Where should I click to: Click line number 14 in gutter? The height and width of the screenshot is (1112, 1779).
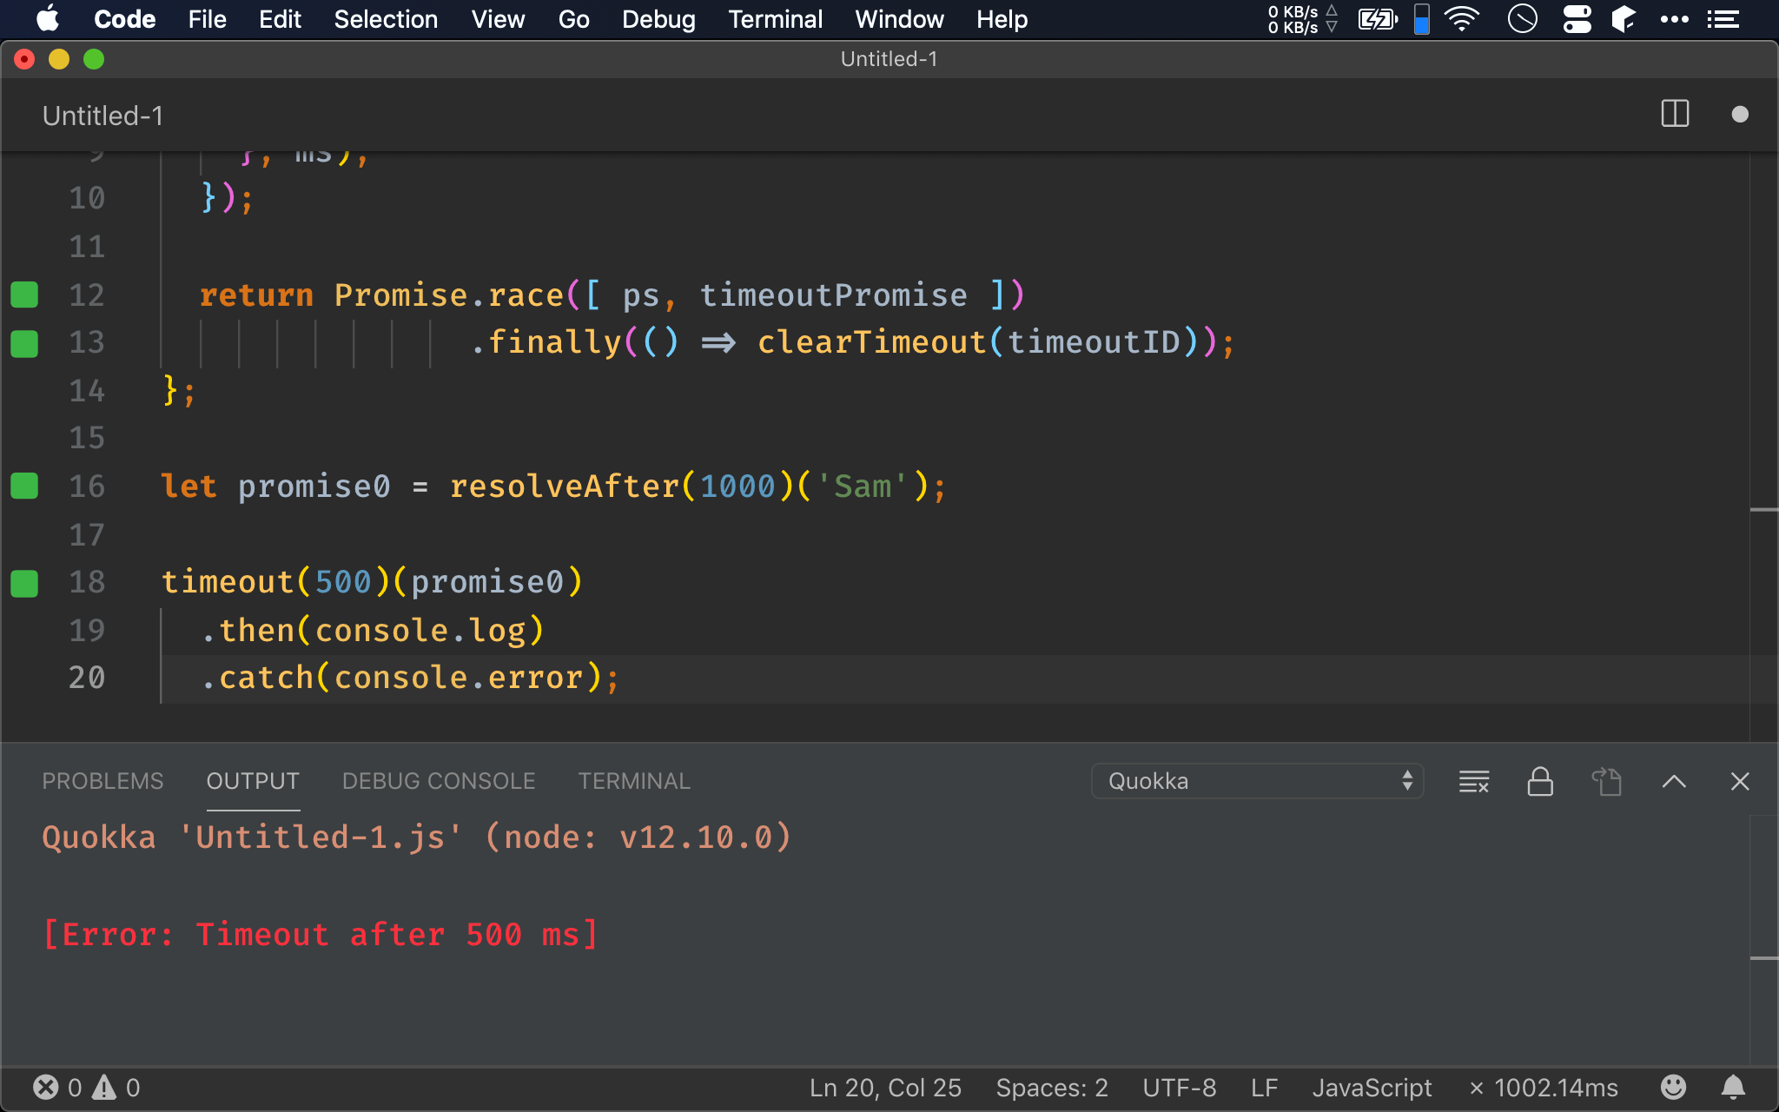[x=87, y=391]
